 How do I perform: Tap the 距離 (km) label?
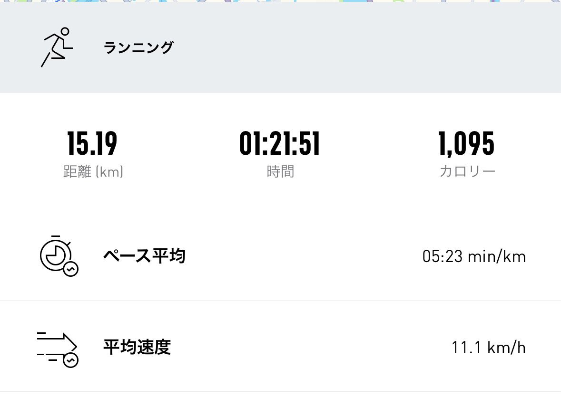[x=93, y=171]
